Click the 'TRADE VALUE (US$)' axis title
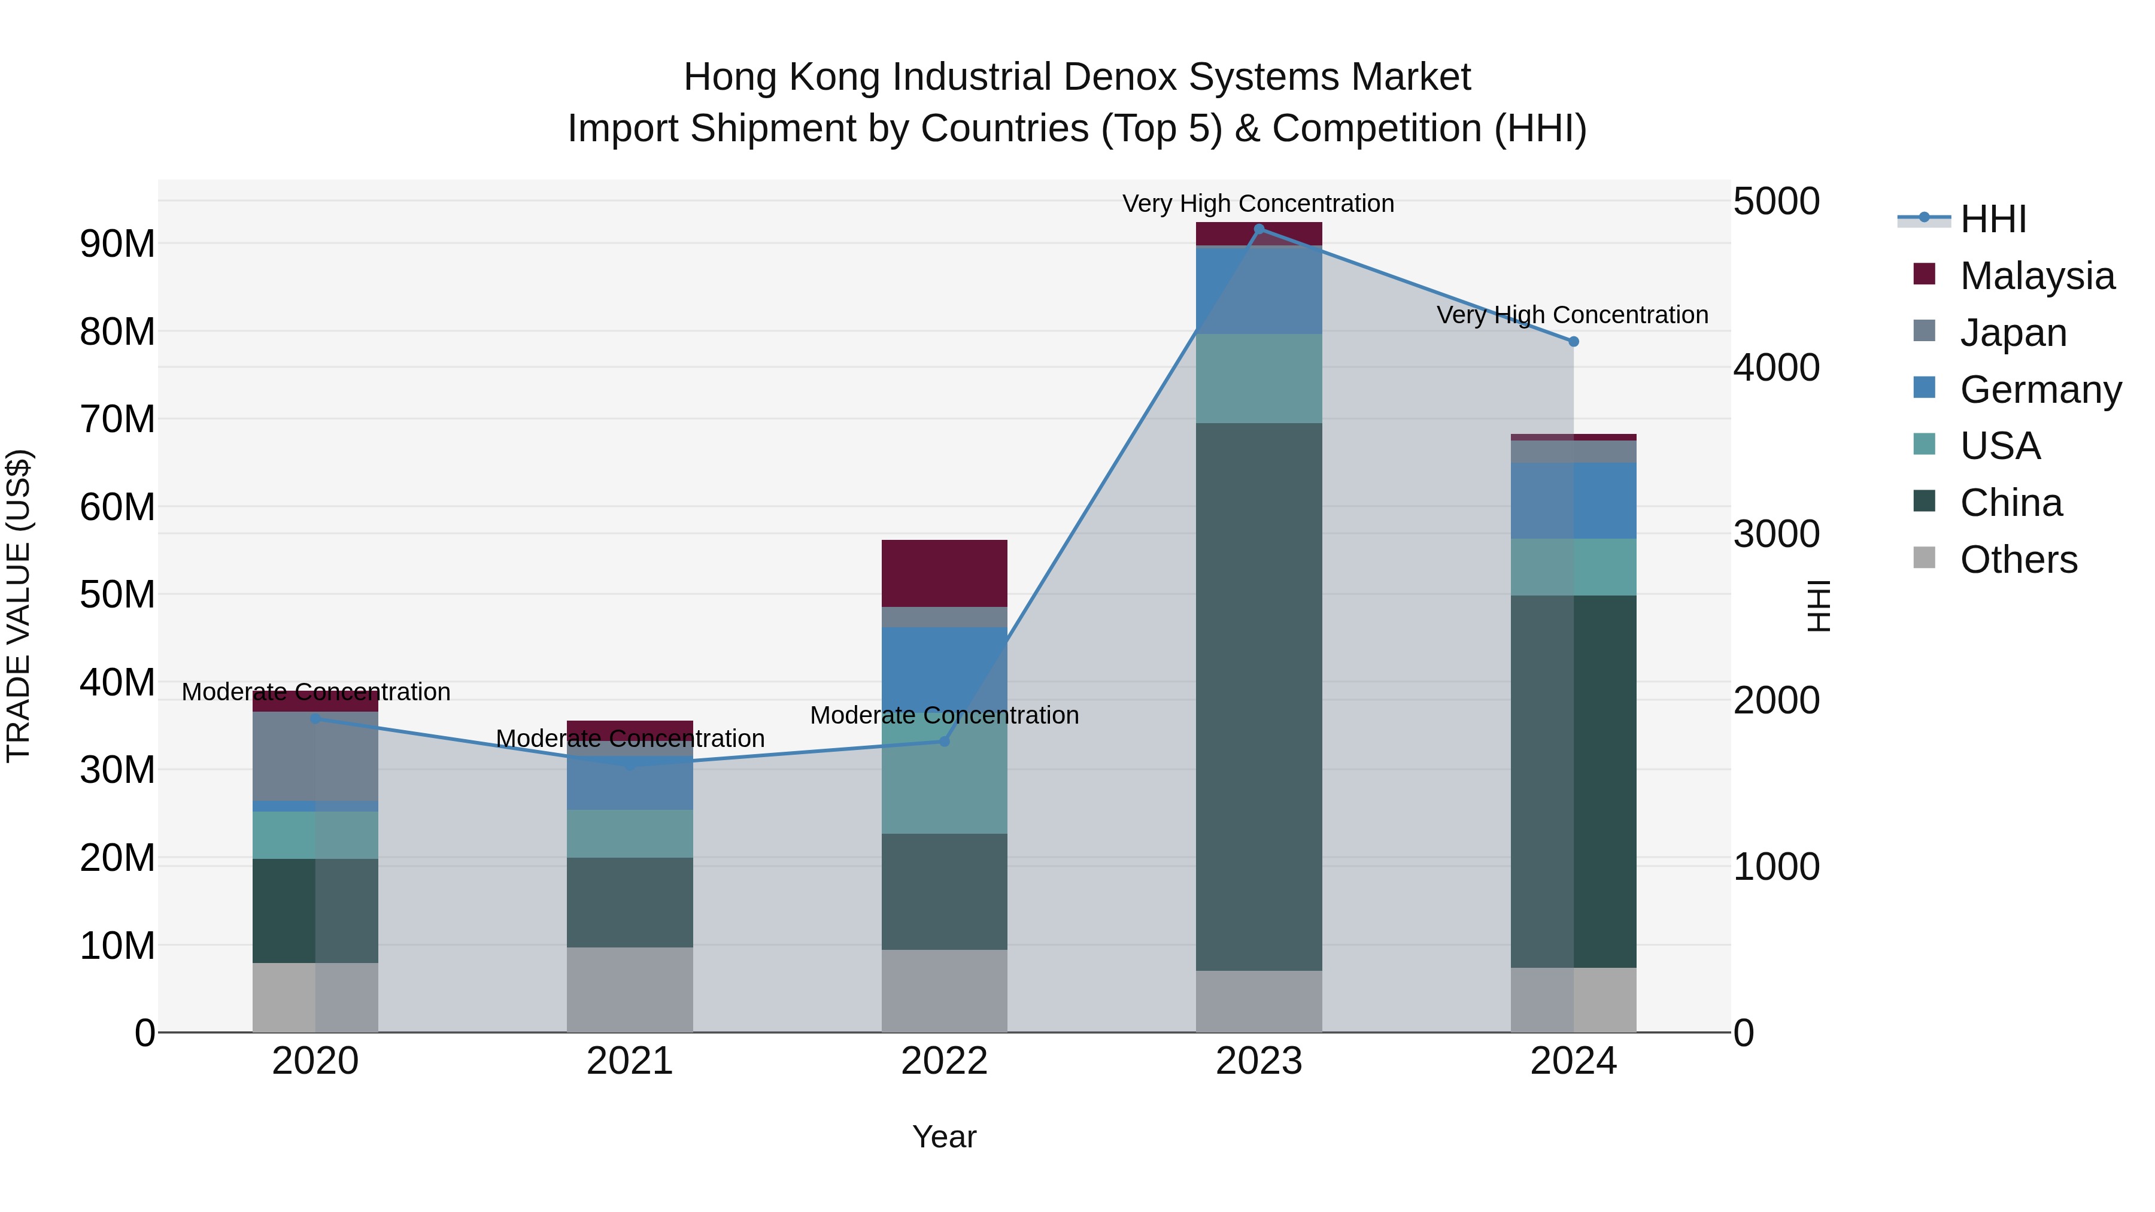This screenshot has width=2155, height=1212. pyautogui.click(x=19, y=606)
